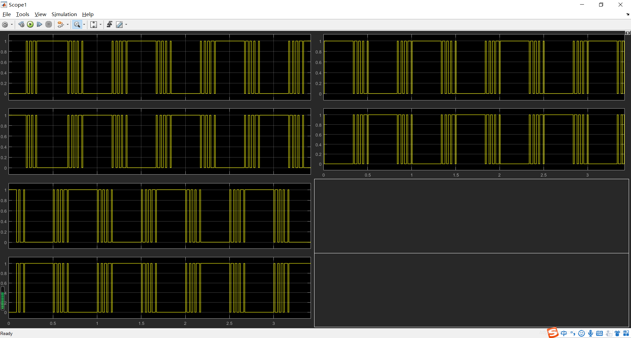This screenshot has height=338, width=631.
Task: Expand the axes scaling dropdown arrow
Action: 101,25
